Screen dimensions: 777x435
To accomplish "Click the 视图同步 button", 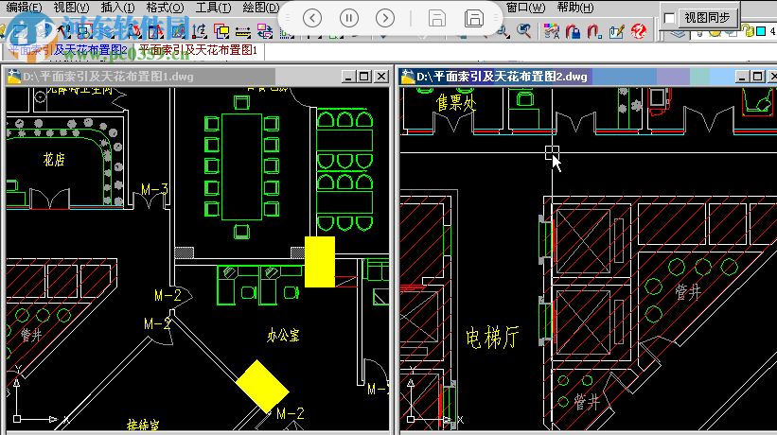I will [708, 18].
